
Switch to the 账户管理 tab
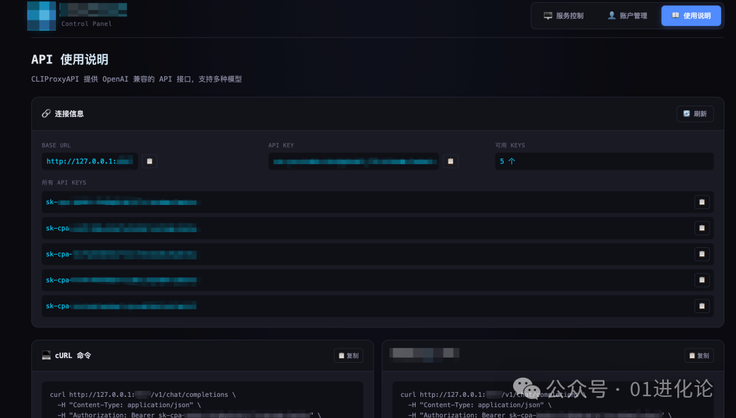coord(627,16)
